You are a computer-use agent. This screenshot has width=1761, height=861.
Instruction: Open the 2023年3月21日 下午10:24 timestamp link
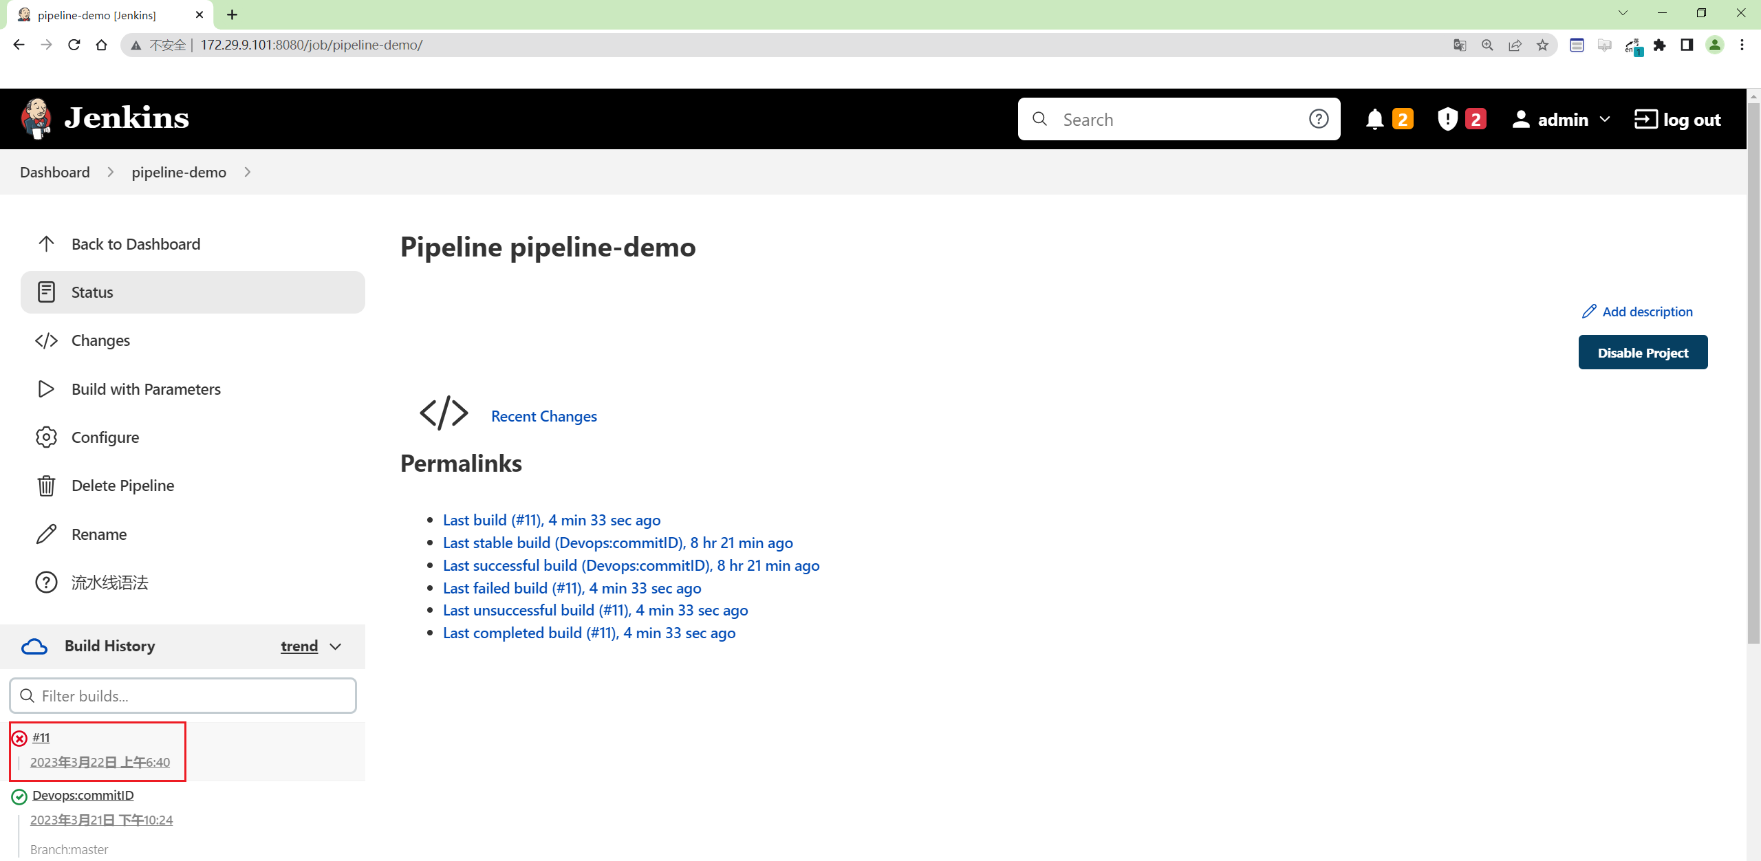[102, 820]
